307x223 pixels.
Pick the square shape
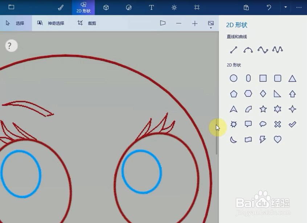coord(263,78)
